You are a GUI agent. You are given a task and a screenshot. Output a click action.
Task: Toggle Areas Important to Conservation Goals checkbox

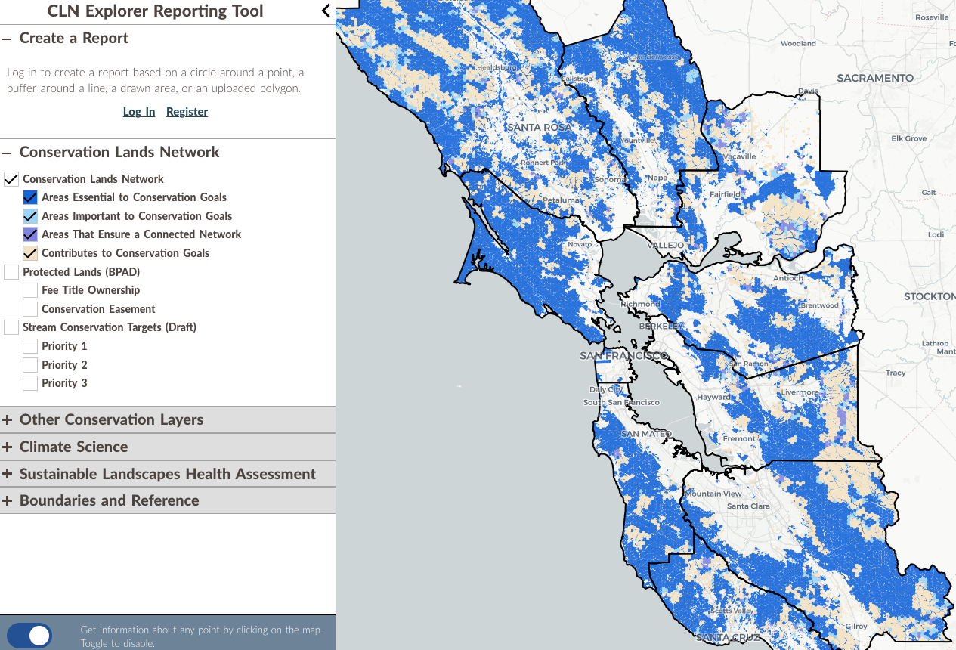click(x=30, y=216)
